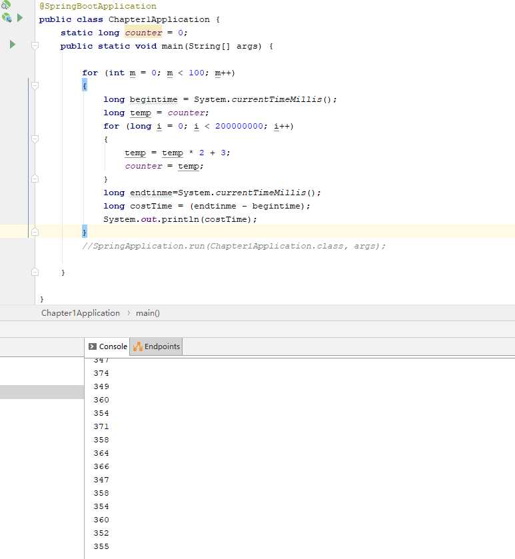Click the begintime variable declaration
Image resolution: width=515 pixels, height=559 pixels.
pos(154,99)
